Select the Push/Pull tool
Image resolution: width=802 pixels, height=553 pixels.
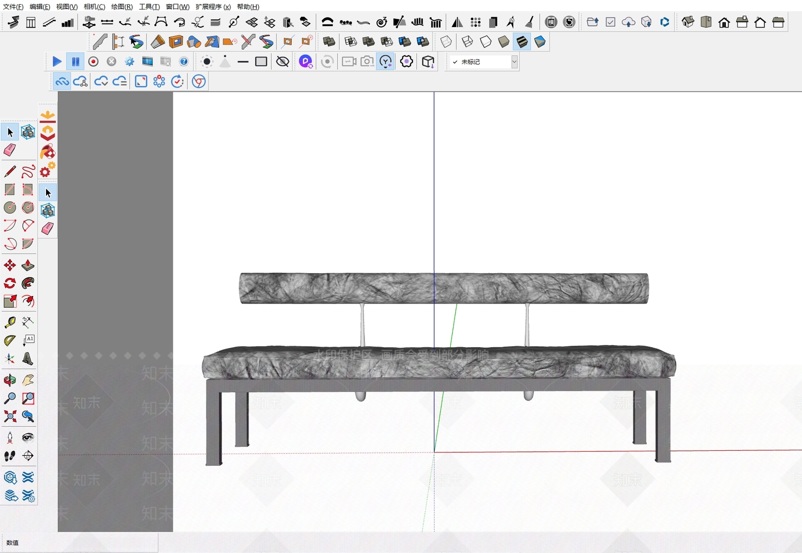tap(28, 265)
